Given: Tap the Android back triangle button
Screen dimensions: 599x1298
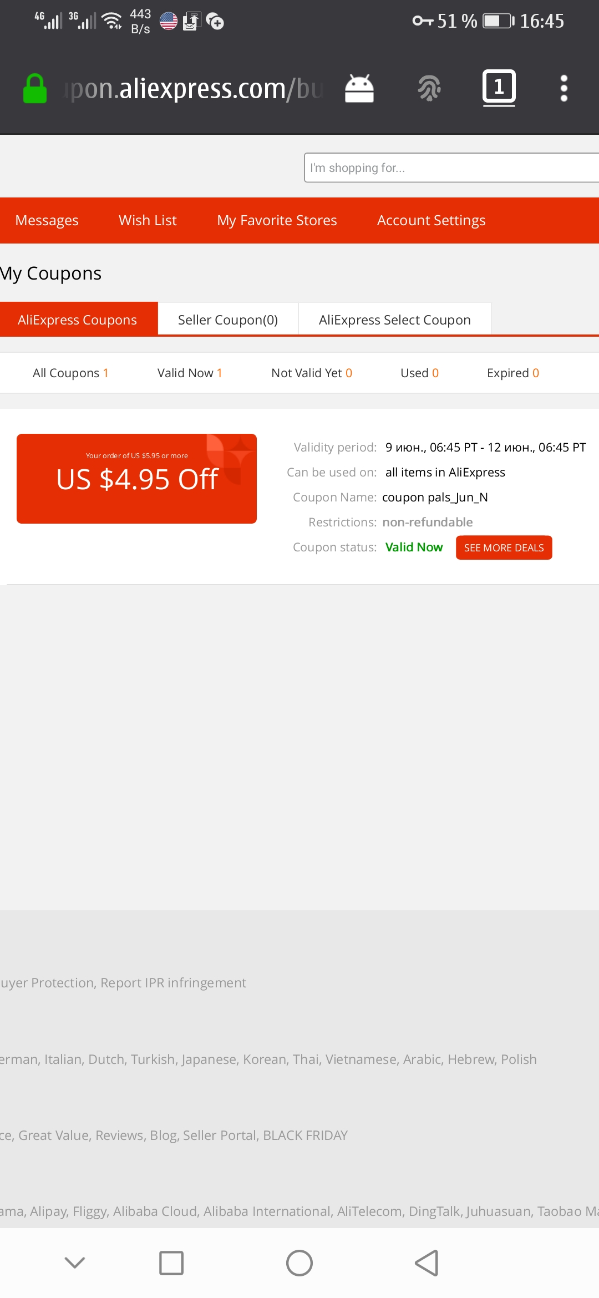Looking at the screenshot, I should (427, 1263).
